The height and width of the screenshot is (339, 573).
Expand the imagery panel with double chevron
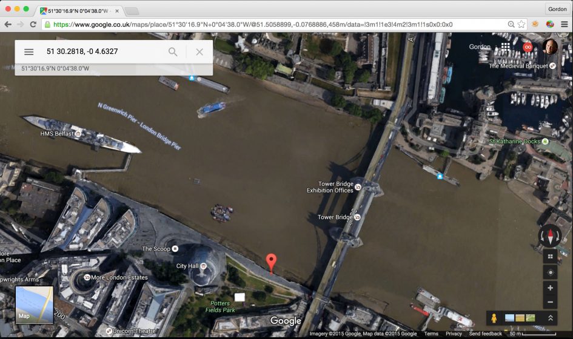click(x=550, y=318)
